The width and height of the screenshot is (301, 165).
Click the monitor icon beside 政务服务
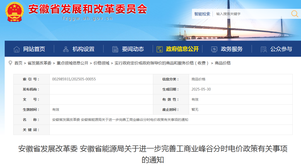[214, 49]
